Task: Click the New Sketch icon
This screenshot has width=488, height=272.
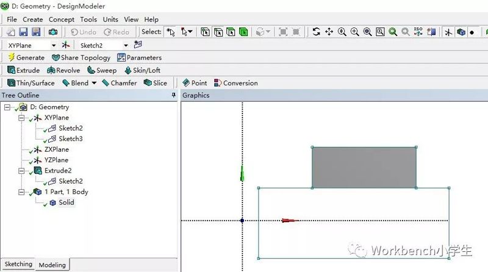Action: pos(138,45)
